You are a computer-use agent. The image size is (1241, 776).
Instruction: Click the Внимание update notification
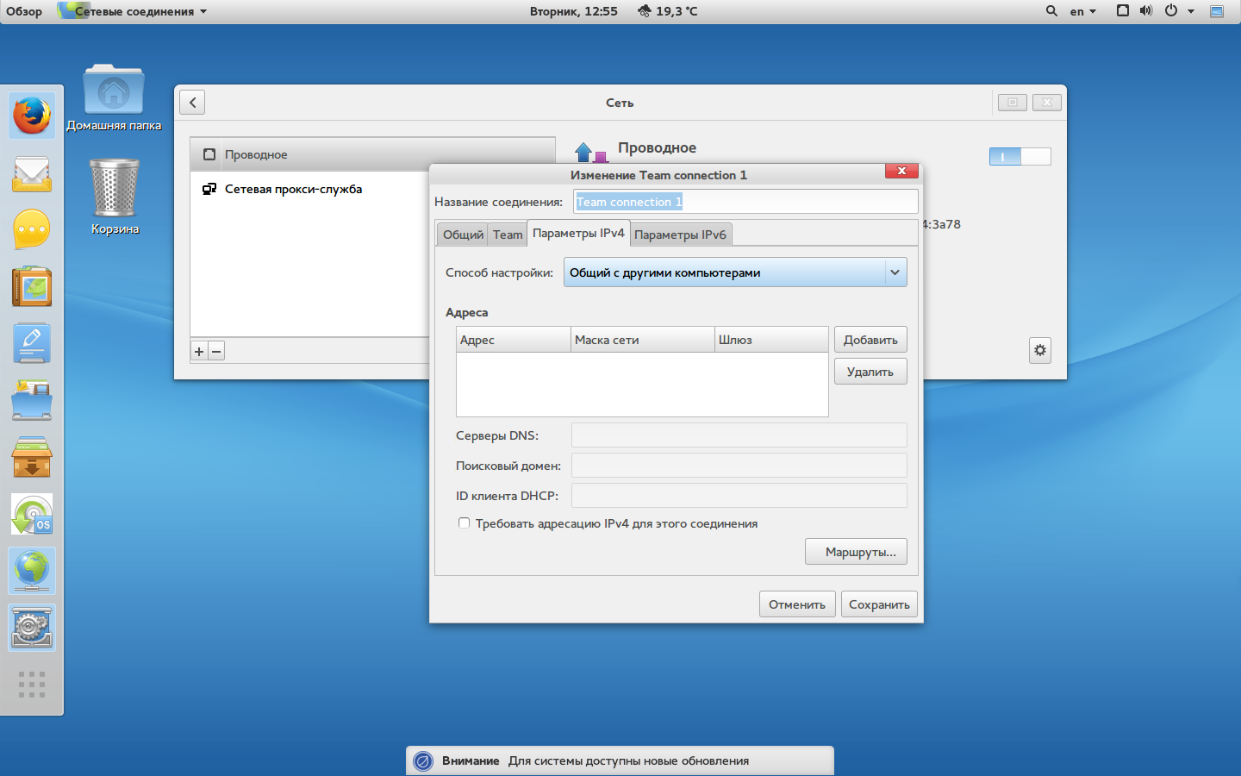point(620,761)
